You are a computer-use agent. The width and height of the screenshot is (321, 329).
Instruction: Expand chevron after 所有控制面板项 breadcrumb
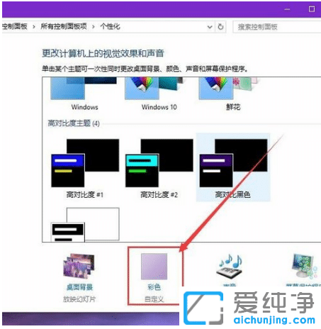[94, 27]
